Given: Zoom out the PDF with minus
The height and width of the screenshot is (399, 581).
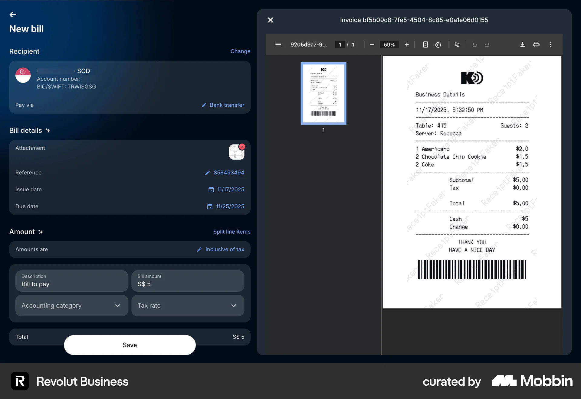Looking at the screenshot, I should pos(372,45).
